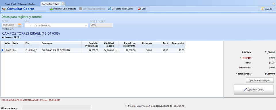Click the Modificar Cobro button label
Image resolution: width=276 pixels, height=110 pixels.
256,90
